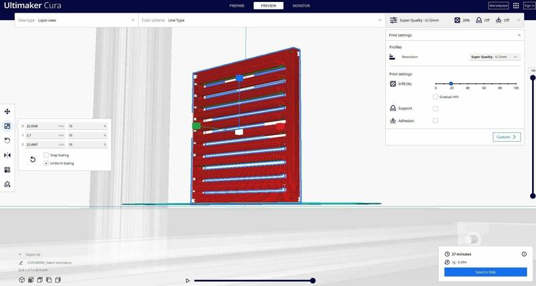The height and width of the screenshot is (286, 536).
Task: Open Color scheme Line Type dropdown
Action: pos(262,20)
